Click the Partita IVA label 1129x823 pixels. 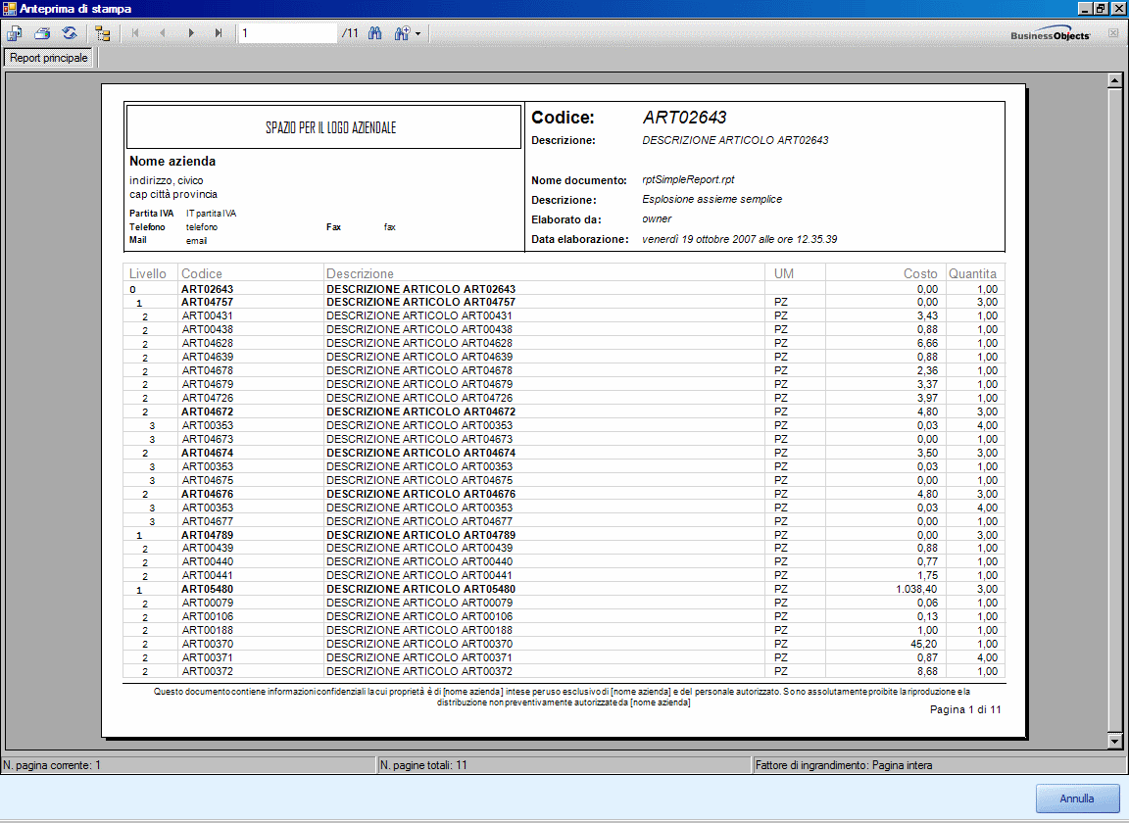(151, 214)
